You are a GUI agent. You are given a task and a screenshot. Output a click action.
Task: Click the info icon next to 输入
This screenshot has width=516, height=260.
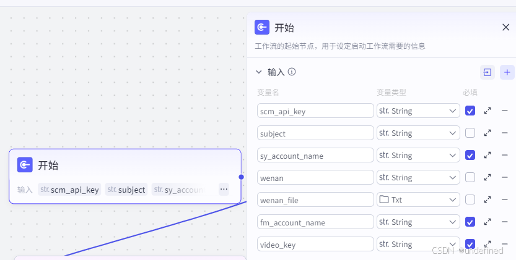(x=292, y=72)
